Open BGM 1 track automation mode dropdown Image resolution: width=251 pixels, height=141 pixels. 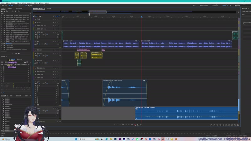[x=58, y=105]
